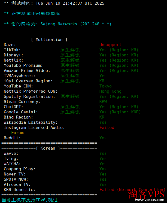
Task: Click the 'YouTube CDN:' label
Action: (x=18, y=86)
